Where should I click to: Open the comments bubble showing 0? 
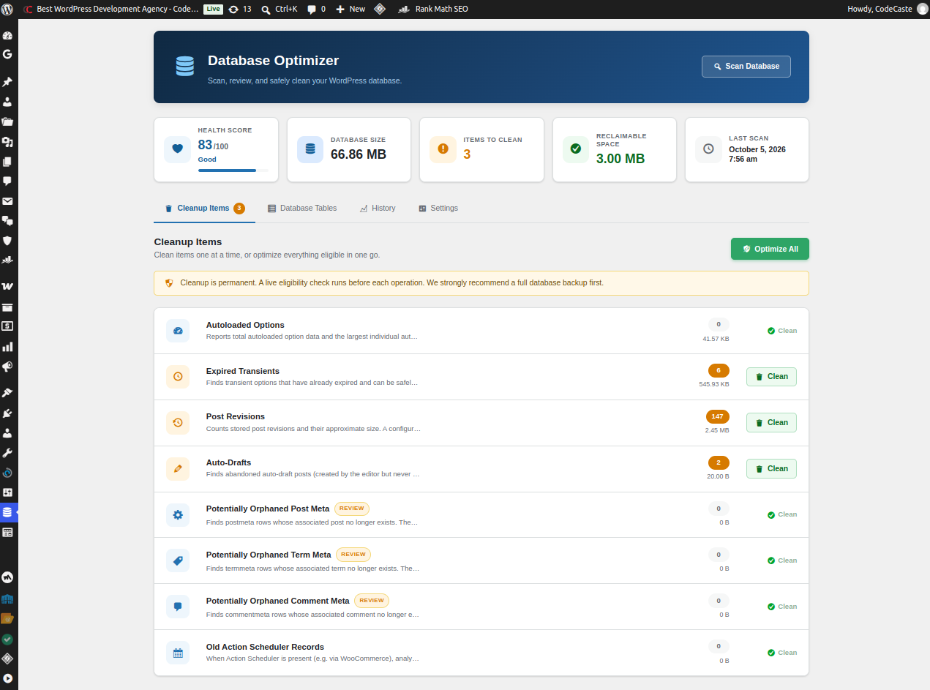pos(317,9)
